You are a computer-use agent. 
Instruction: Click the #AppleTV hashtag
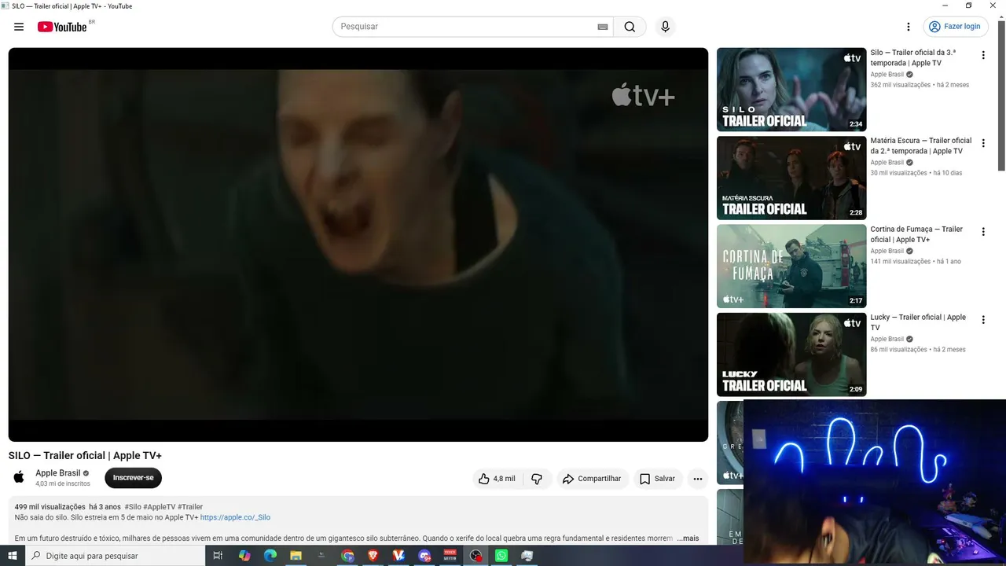tap(160, 507)
